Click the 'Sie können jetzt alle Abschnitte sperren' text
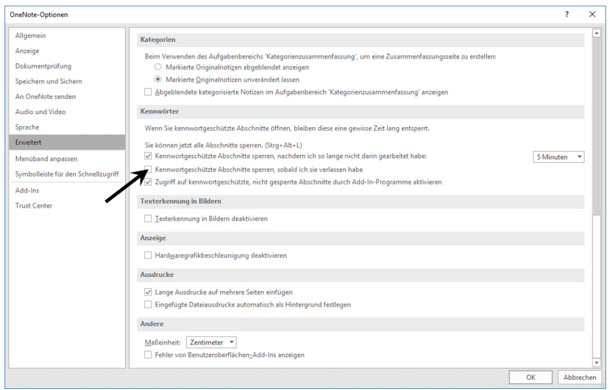The image size is (610, 390). (223, 145)
